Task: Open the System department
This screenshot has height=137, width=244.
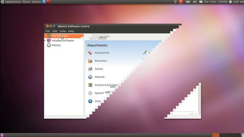Action: click(x=99, y=93)
